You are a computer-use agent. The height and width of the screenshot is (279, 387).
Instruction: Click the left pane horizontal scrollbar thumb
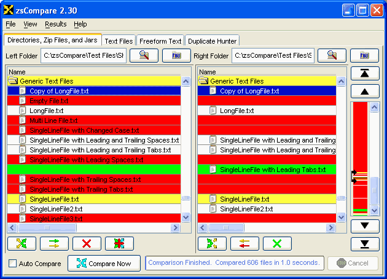coord(47,227)
